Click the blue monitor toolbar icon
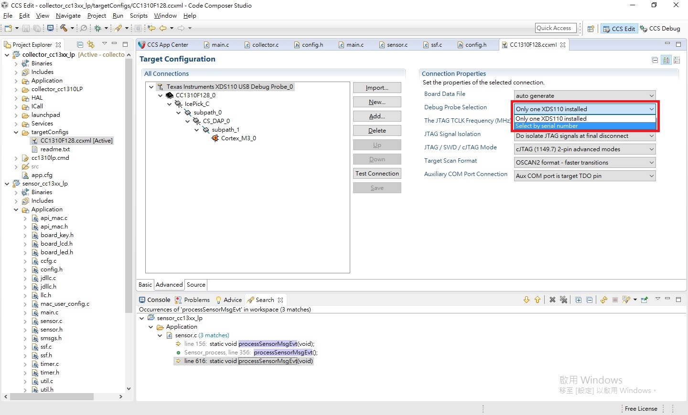 coord(50,29)
